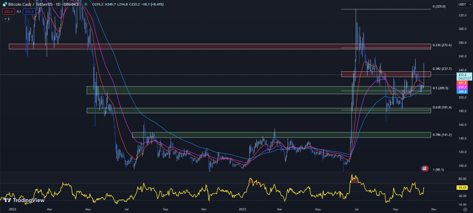Click the red 233.1 sell button
The height and width of the screenshot is (213, 473).
coord(8,11)
